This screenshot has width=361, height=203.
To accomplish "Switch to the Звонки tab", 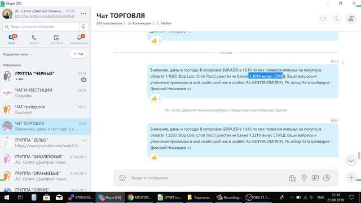I will tap(34, 39).
